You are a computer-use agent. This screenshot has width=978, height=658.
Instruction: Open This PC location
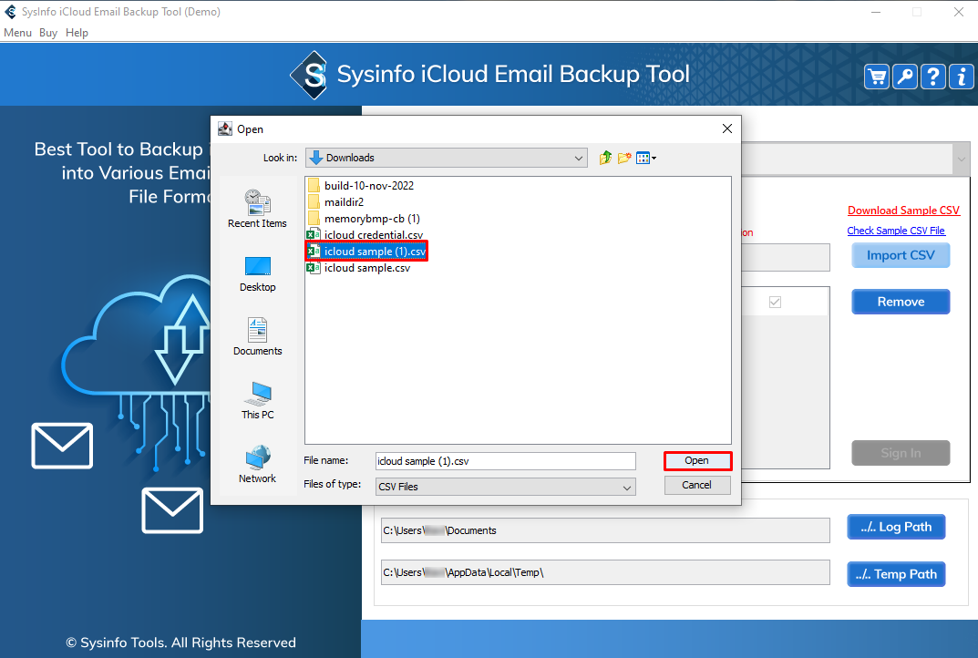click(257, 400)
